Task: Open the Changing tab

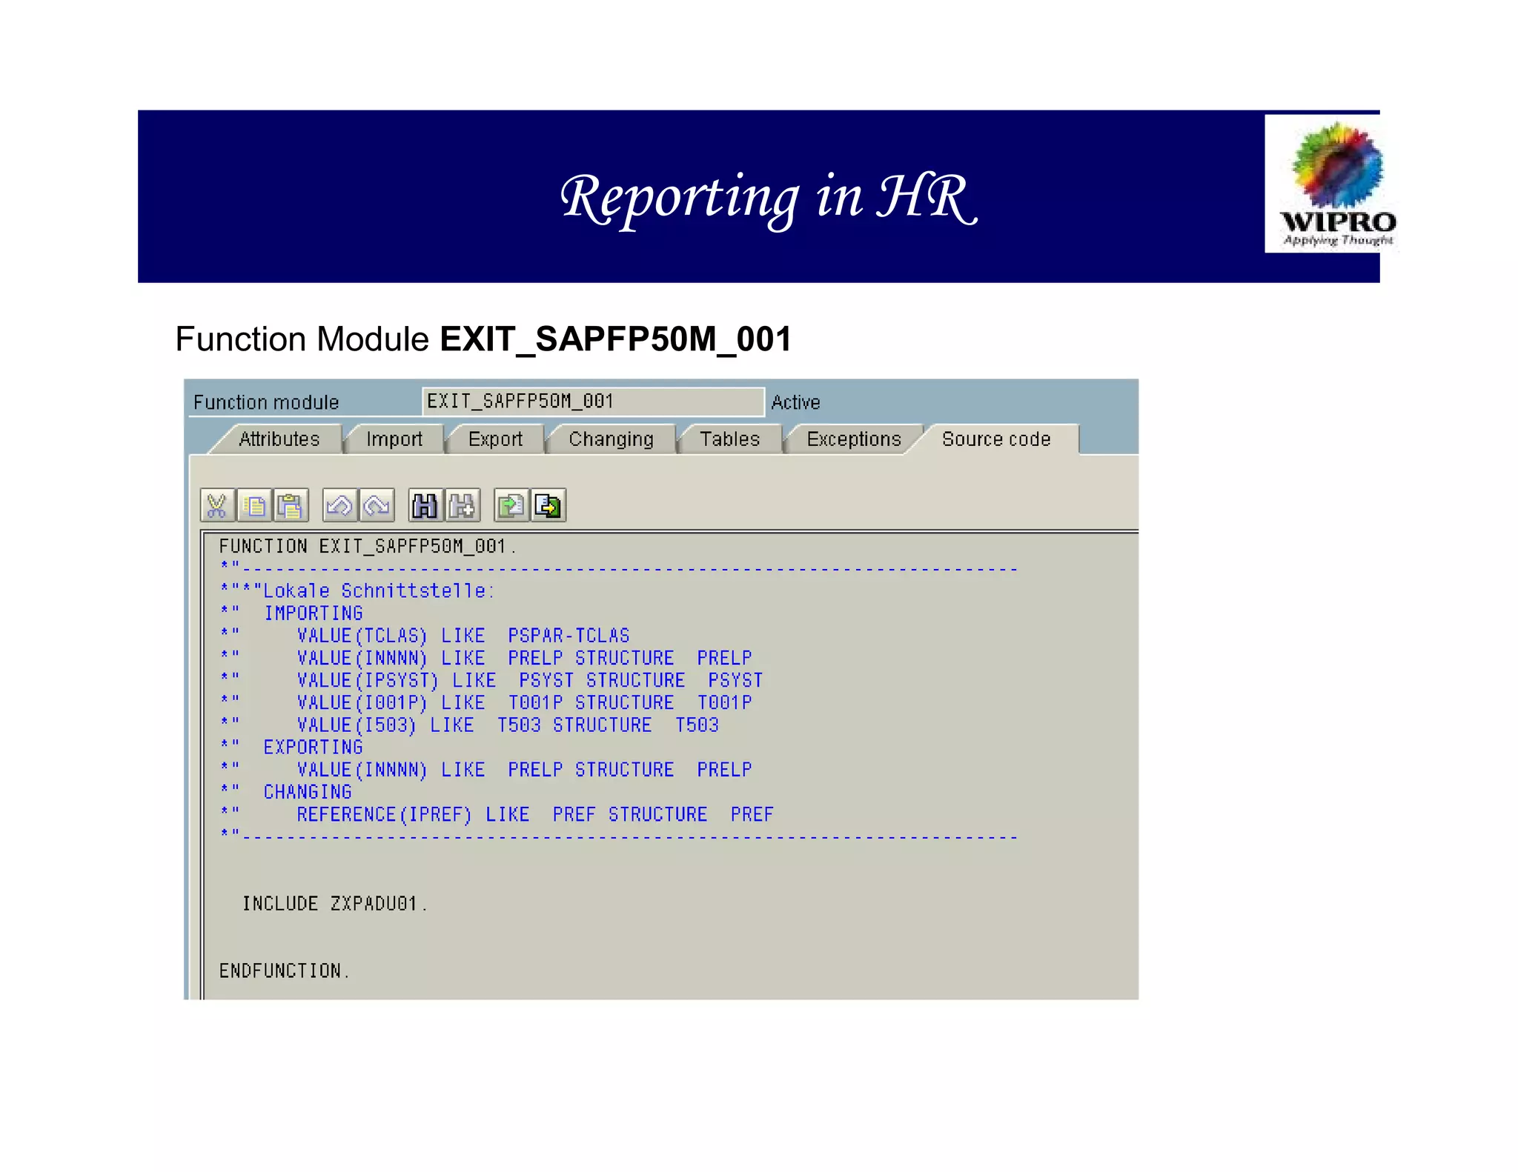Action: [x=611, y=439]
